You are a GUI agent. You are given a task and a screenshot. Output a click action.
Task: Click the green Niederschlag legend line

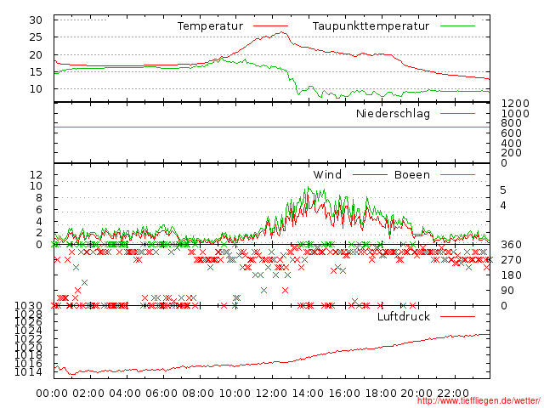coord(457,113)
